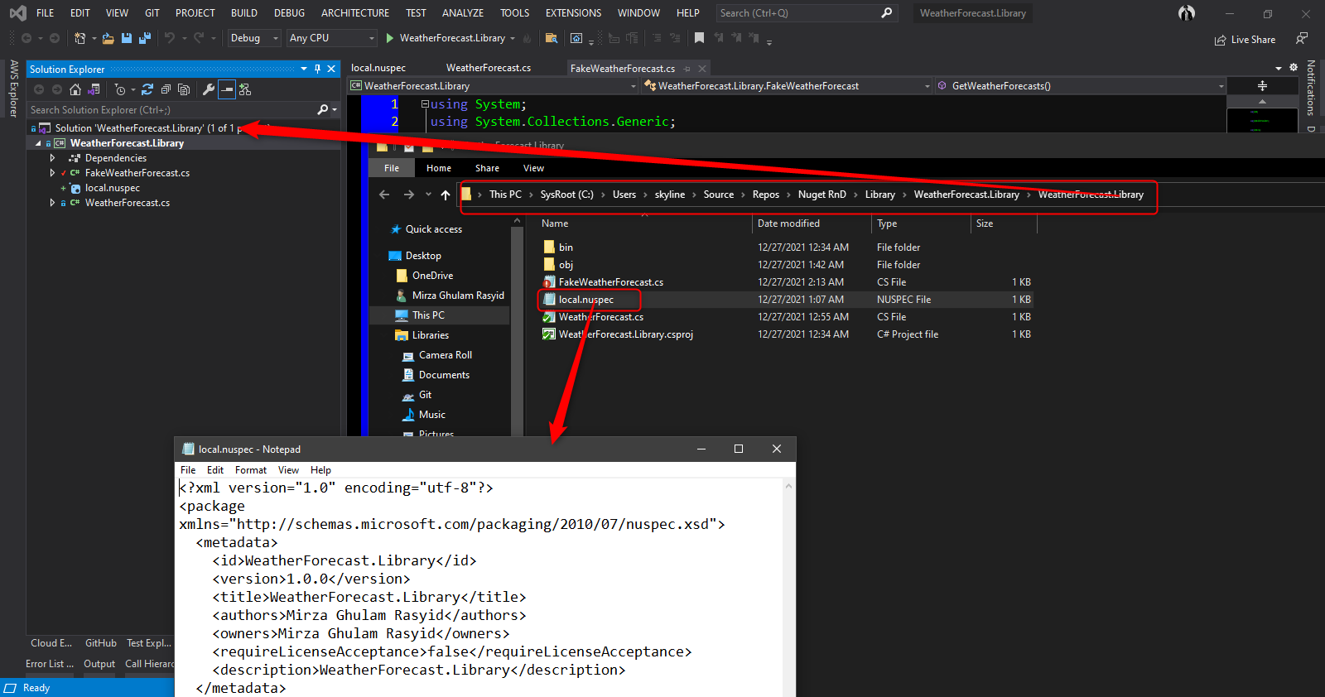The image size is (1325, 697).
Task: Click the Undo arrow icon
Action: pyautogui.click(x=170, y=38)
